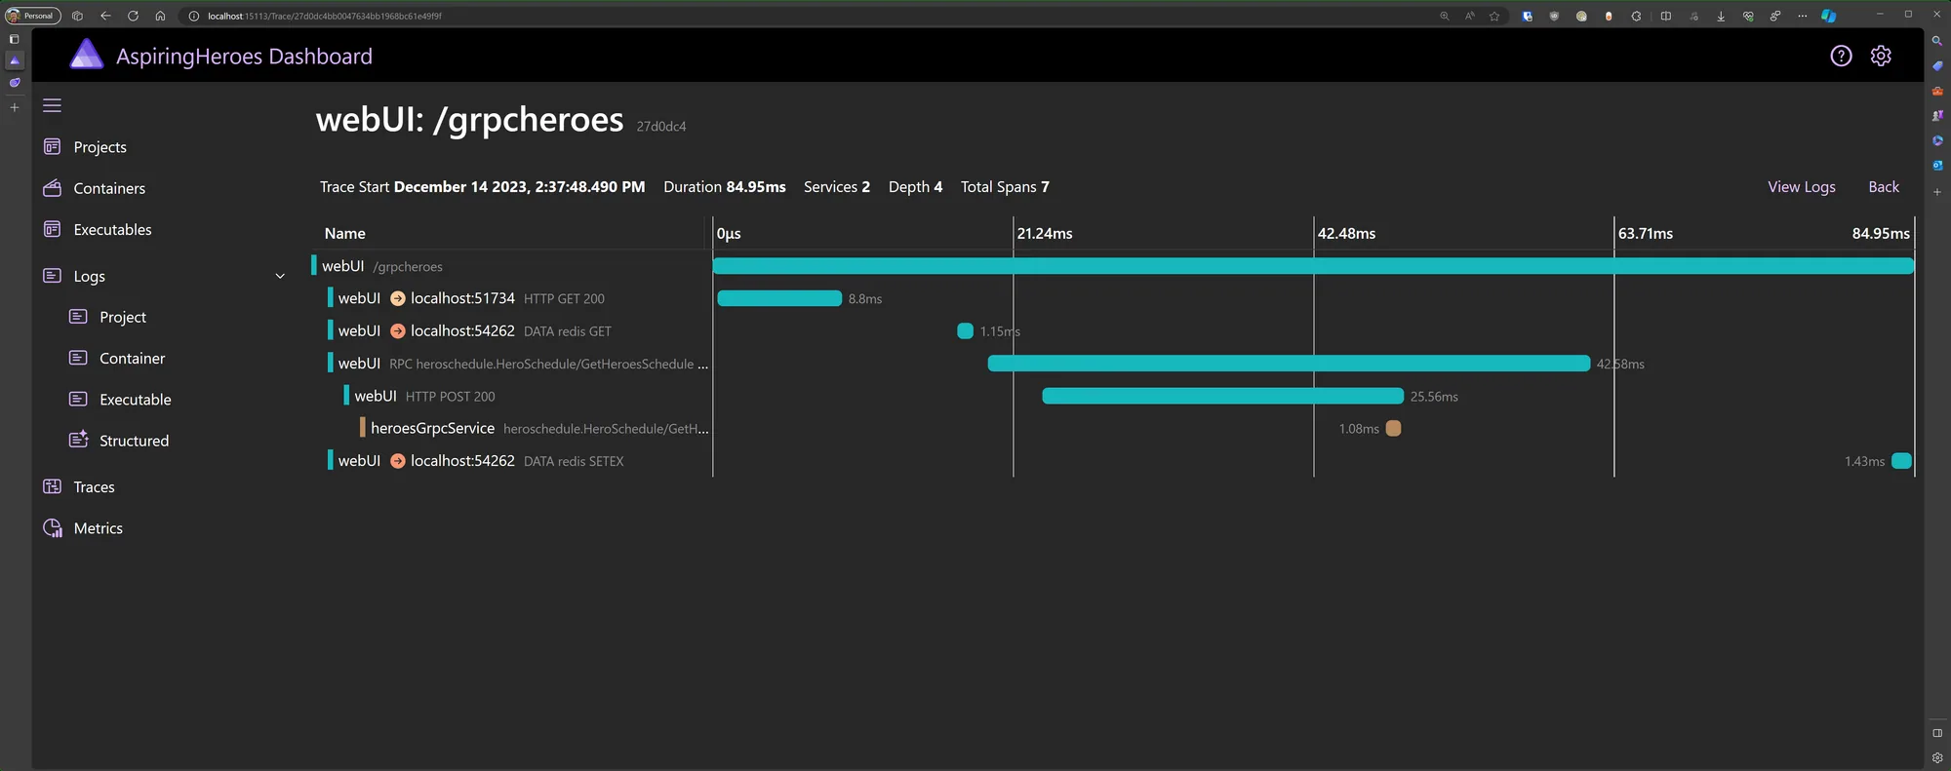Select the heroesGrpcService span row
The height and width of the screenshot is (771, 1951).
point(1113,429)
